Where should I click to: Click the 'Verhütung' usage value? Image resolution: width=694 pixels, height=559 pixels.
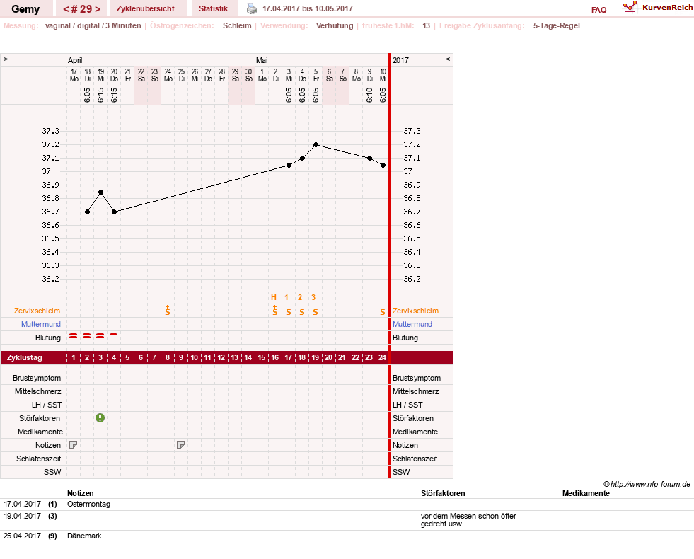click(x=335, y=25)
